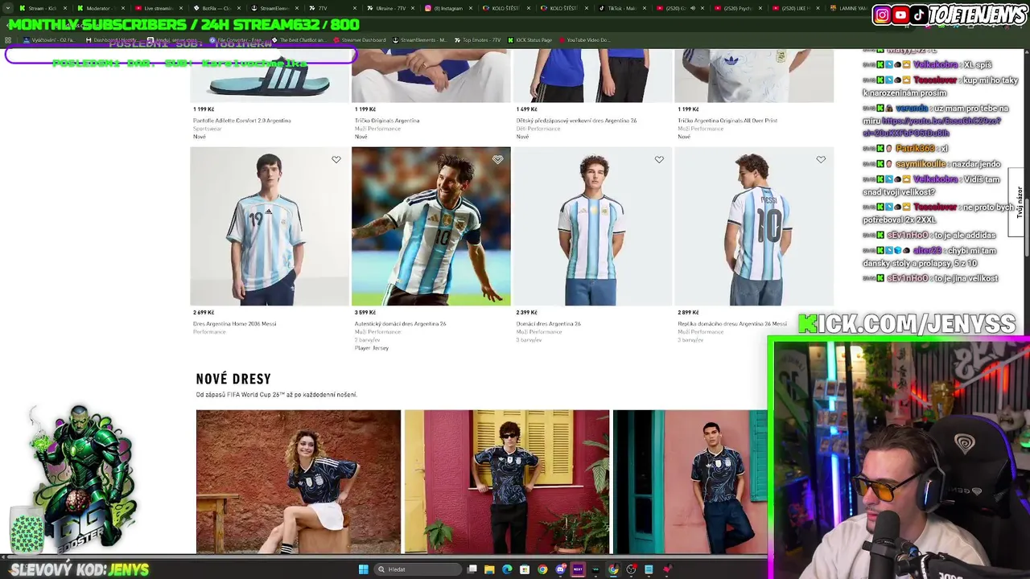Switch to the Moderator tab

tap(100, 8)
